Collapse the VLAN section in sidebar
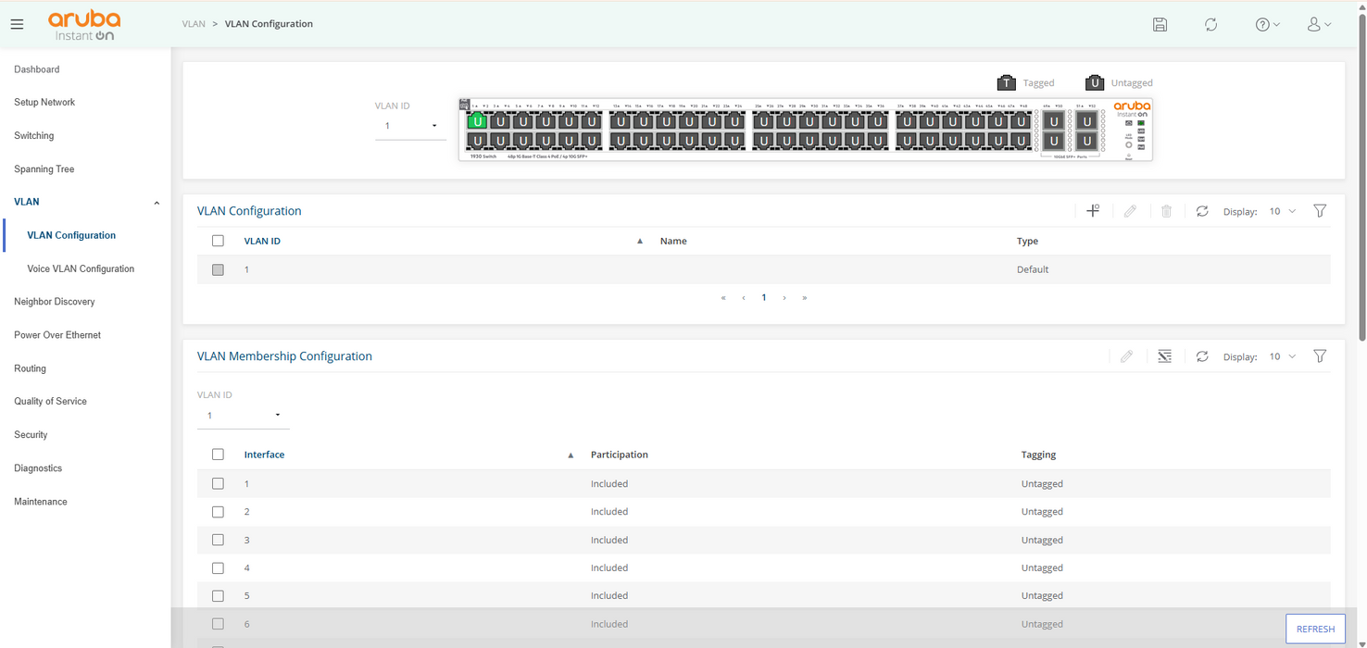The height and width of the screenshot is (648, 1367). [x=157, y=203]
